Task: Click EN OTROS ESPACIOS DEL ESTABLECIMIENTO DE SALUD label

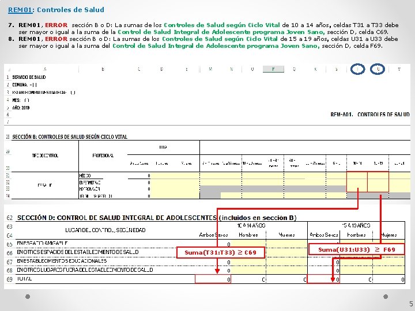Action: 78,252
